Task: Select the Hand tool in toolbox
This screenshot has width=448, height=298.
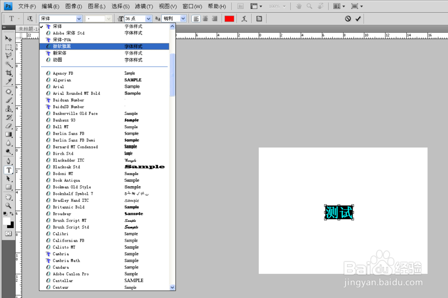Action: 8,197
